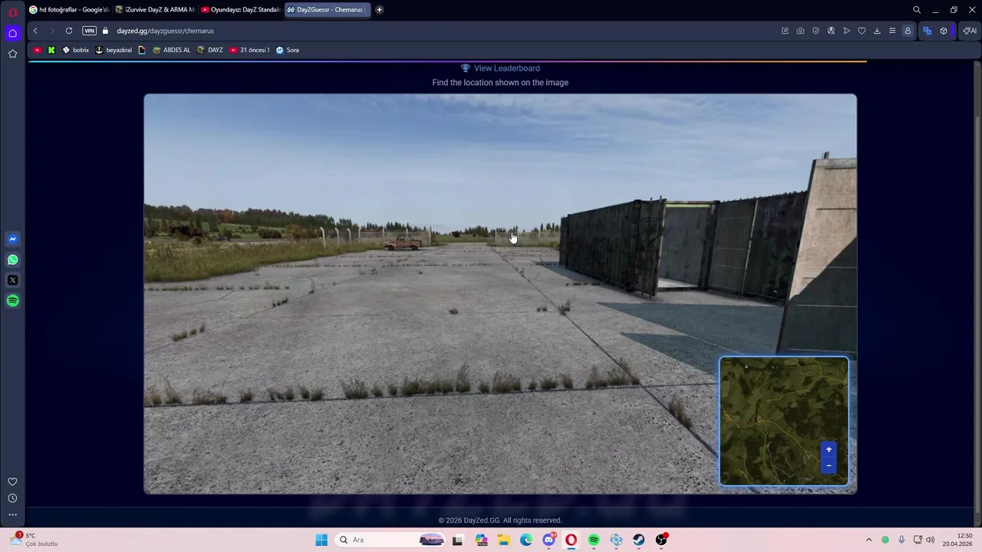Click the volume speaker icon in tray
The height and width of the screenshot is (552, 982).
coord(930,540)
